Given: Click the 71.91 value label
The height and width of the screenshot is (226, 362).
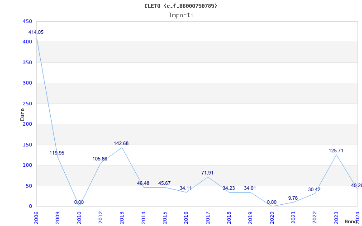Looking at the screenshot, I should pyautogui.click(x=207, y=173).
